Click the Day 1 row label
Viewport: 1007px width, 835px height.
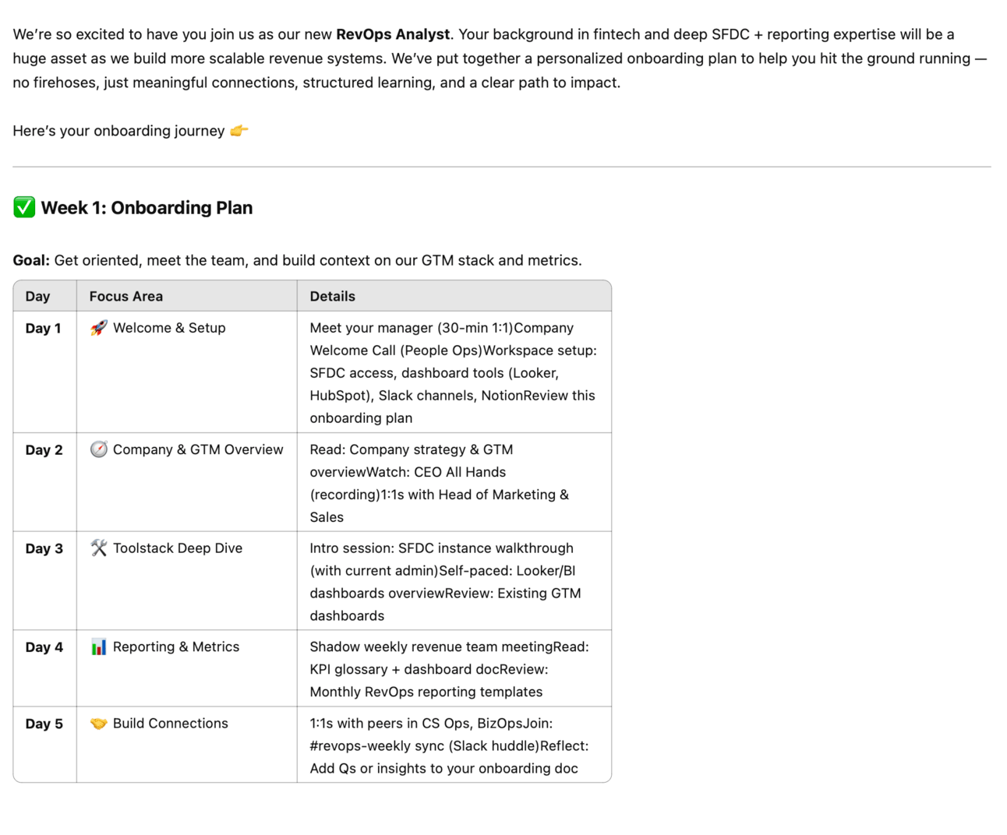43,329
